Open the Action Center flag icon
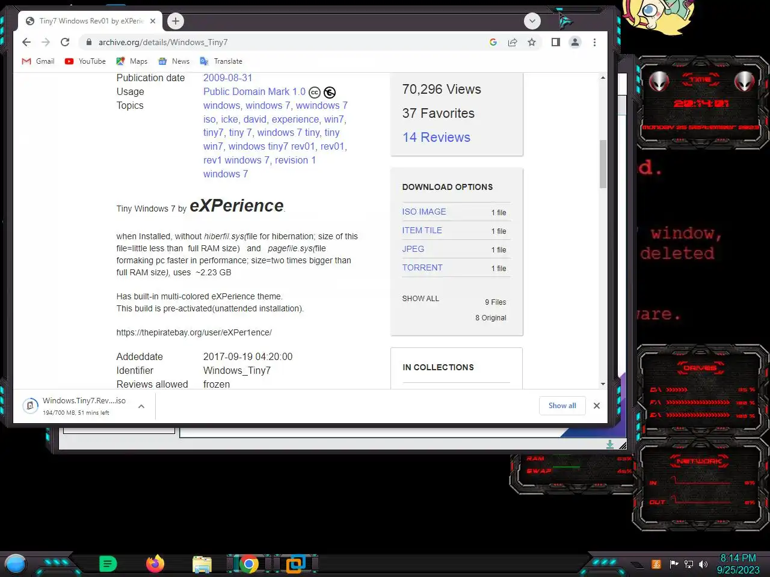Screen dimensions: 770x577 click(674, 564)
